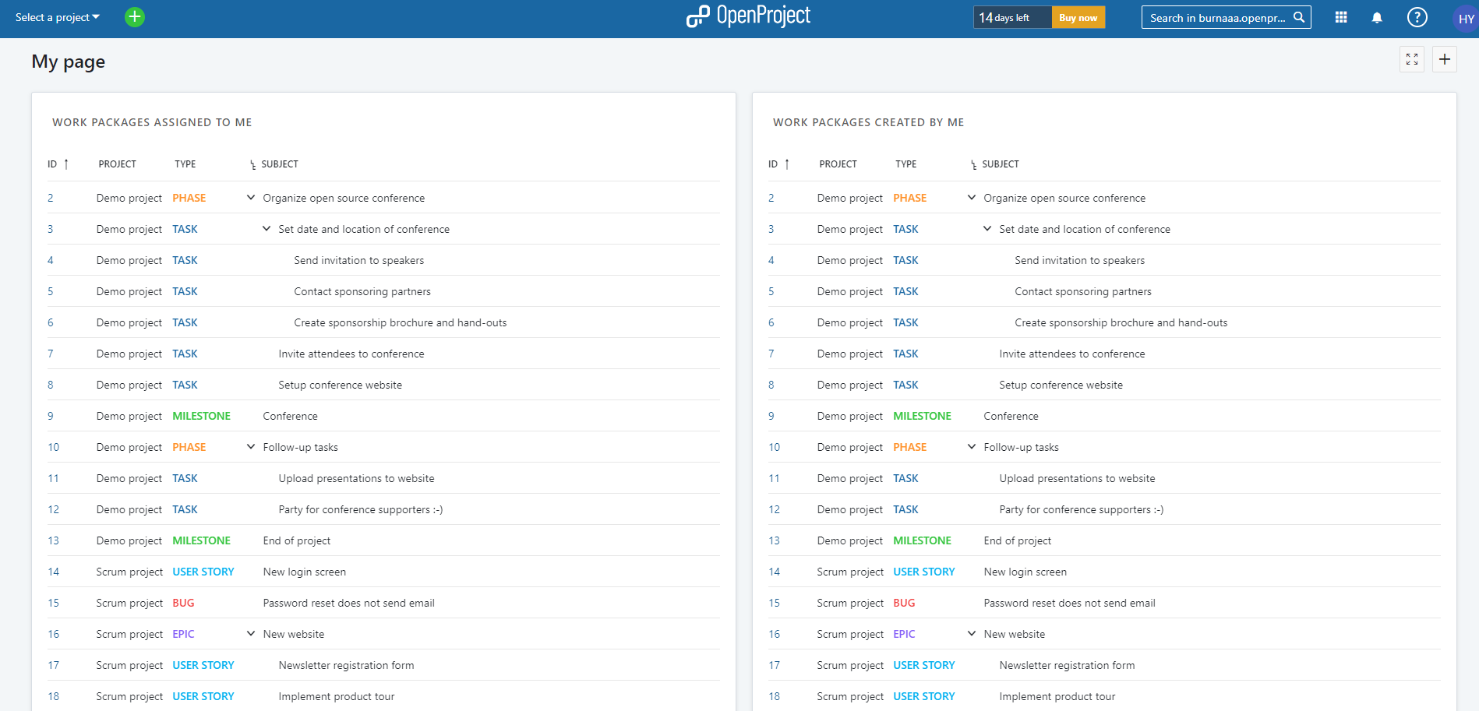Viewport: 1479px width, 711px height.
Task: Toggle hierarchy mode icon beside assigned Subject column
Action: coord(252,164)
